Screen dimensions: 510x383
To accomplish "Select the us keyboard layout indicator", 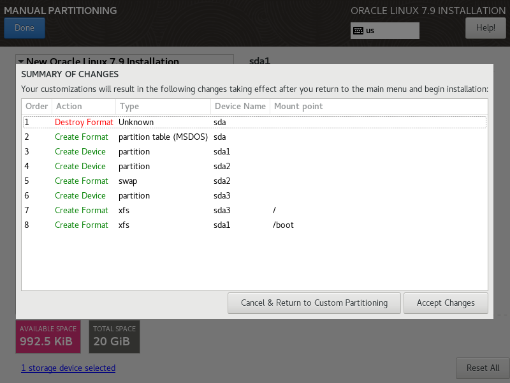I will 385,31.
